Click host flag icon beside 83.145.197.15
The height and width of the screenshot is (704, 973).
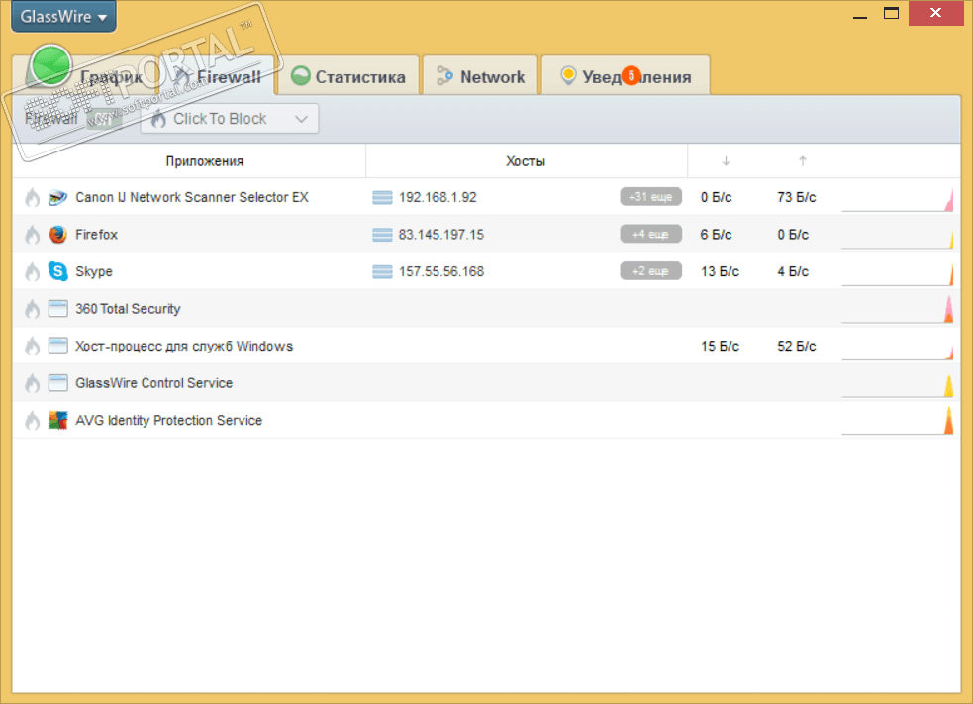(382, 235)
